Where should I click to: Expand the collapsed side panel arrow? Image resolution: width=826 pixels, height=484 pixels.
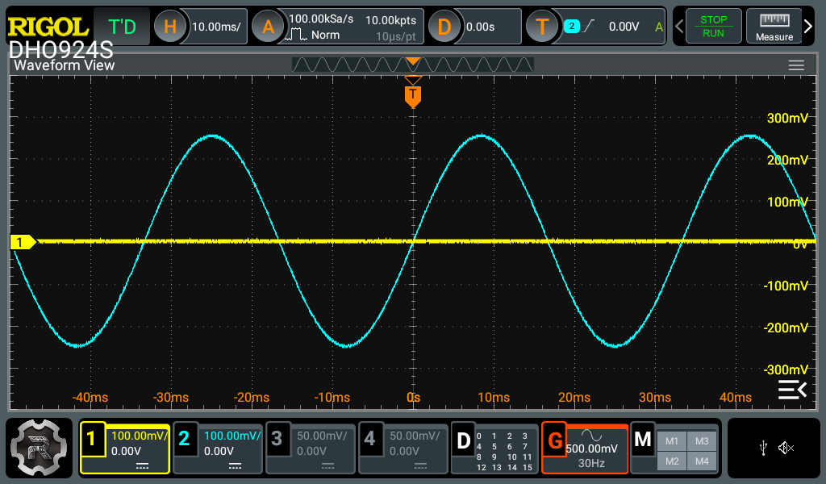tap(791, 390)
